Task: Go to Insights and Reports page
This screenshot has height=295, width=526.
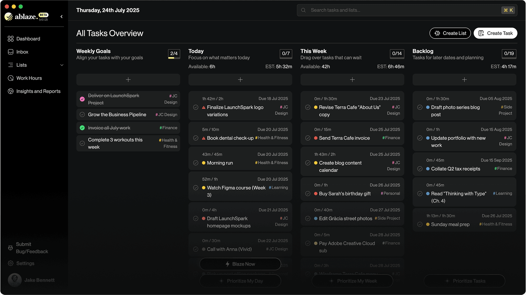Action: point(38,91)
